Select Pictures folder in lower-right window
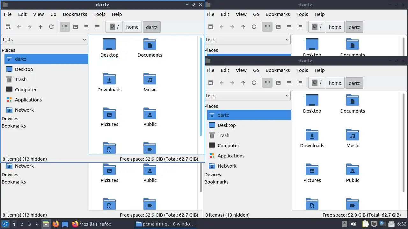Image resolution: width=408 pixels, height=229 pixels. click(312, 173)
